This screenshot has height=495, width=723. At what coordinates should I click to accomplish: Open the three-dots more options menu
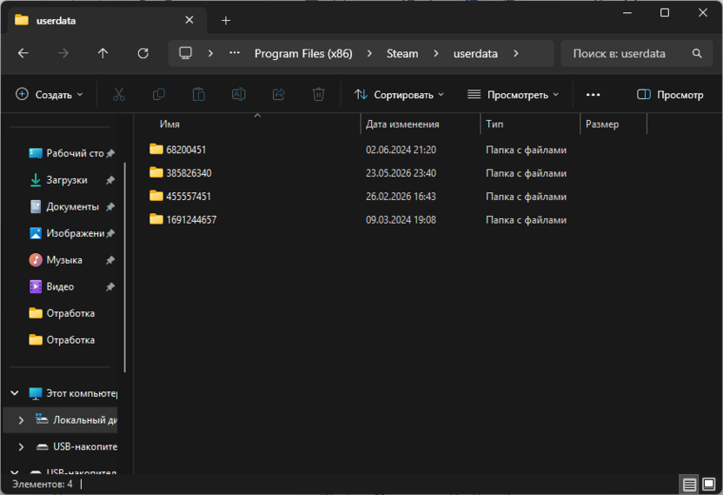click(x=593, y=95)
